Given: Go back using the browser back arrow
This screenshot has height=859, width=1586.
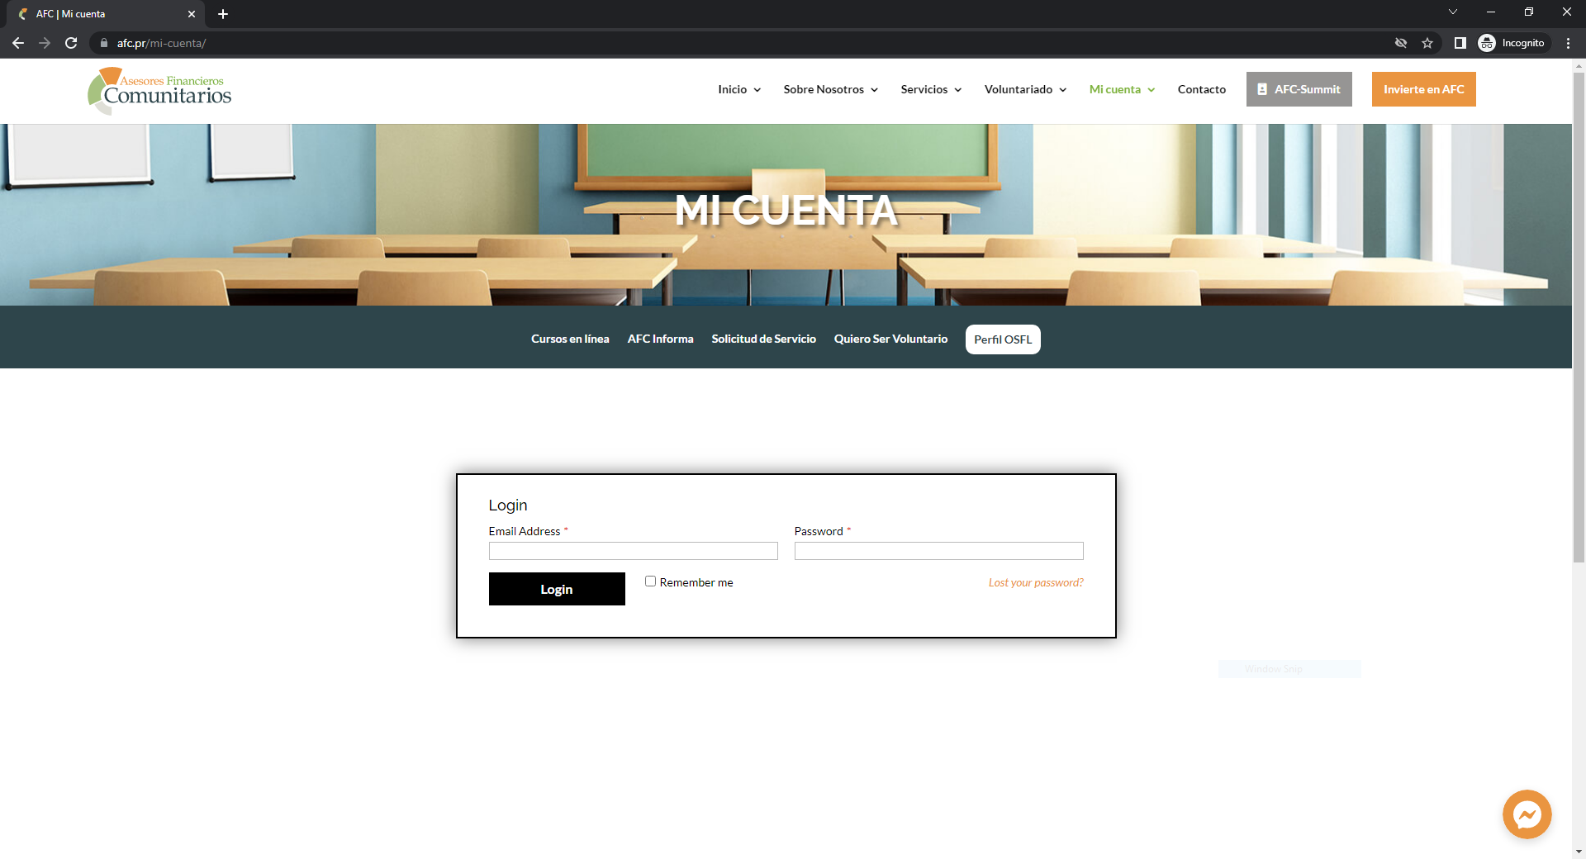Looking at the screenshot, I should [x=18, y=43].
